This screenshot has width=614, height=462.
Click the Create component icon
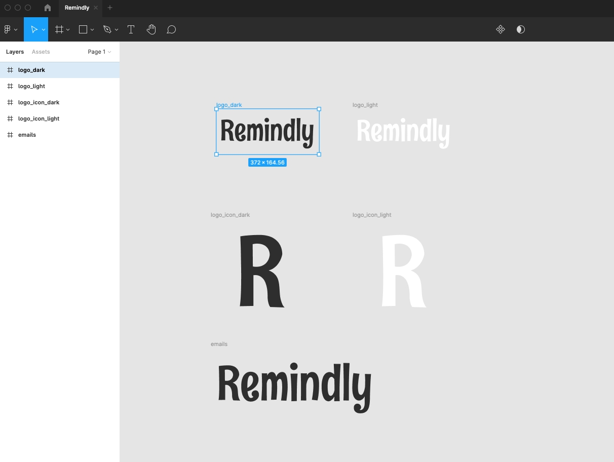[501, 29]
